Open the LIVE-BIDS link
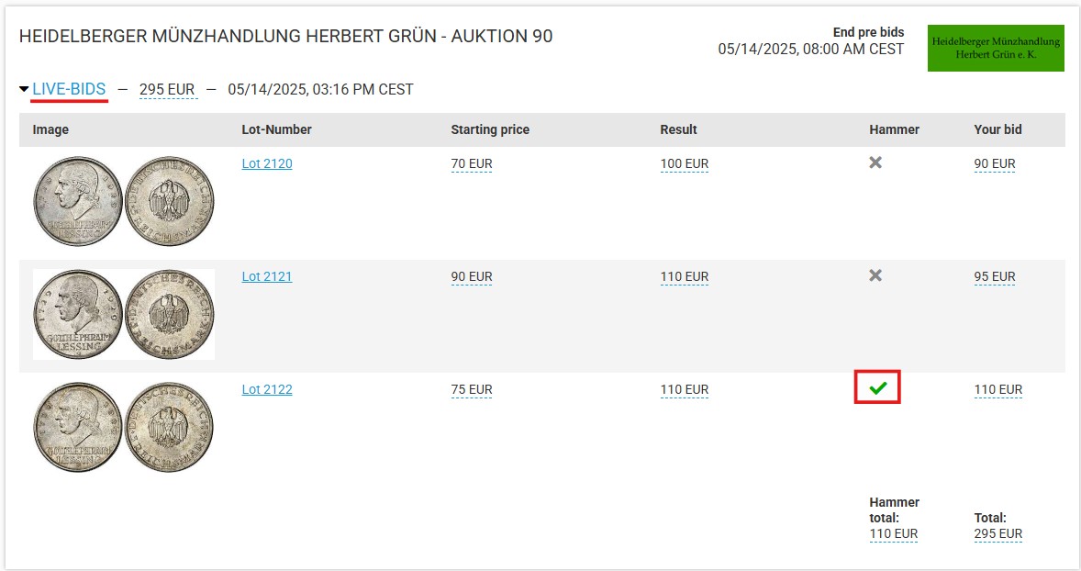1081x571 pixels. click(69, 89)
